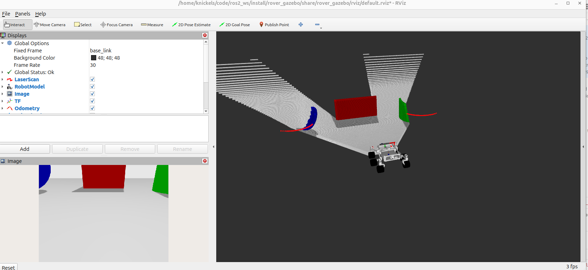Select the 2D Pose Estimate tool
The height and width of the screenshot is (270, 588).
coord(191,25)
